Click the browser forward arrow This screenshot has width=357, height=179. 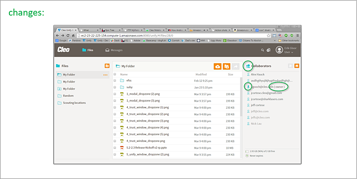63,36
